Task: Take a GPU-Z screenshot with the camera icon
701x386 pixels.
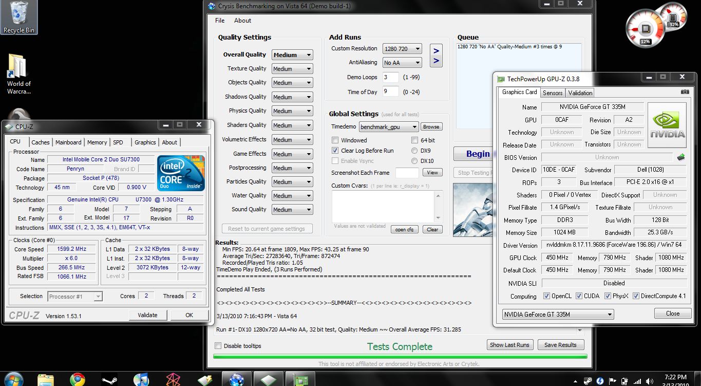Action: click(685, 92)
